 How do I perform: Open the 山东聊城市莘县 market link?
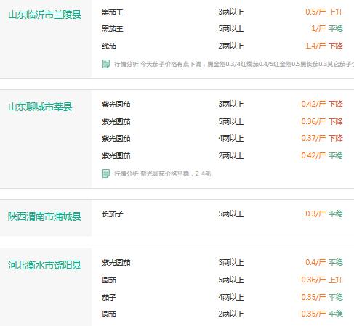40,107
